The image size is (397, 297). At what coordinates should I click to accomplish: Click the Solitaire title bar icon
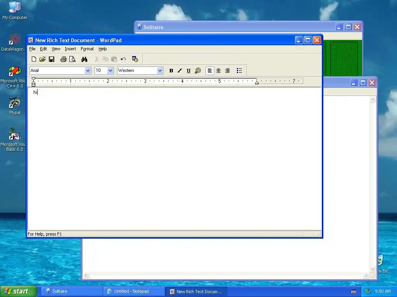[x=139, y=27]
